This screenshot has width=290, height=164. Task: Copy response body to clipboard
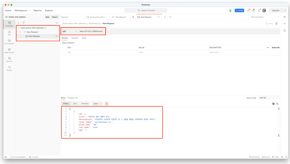(273, 104)
